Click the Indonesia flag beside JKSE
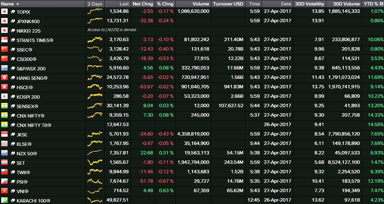384x204 pixels. (4, 134)
